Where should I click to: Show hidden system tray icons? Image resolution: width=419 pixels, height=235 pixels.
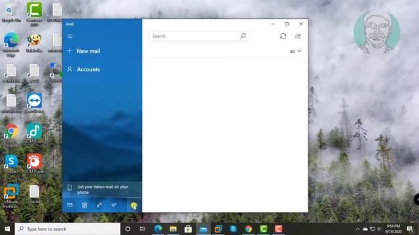pyautogui.click(x=358, y=229)
